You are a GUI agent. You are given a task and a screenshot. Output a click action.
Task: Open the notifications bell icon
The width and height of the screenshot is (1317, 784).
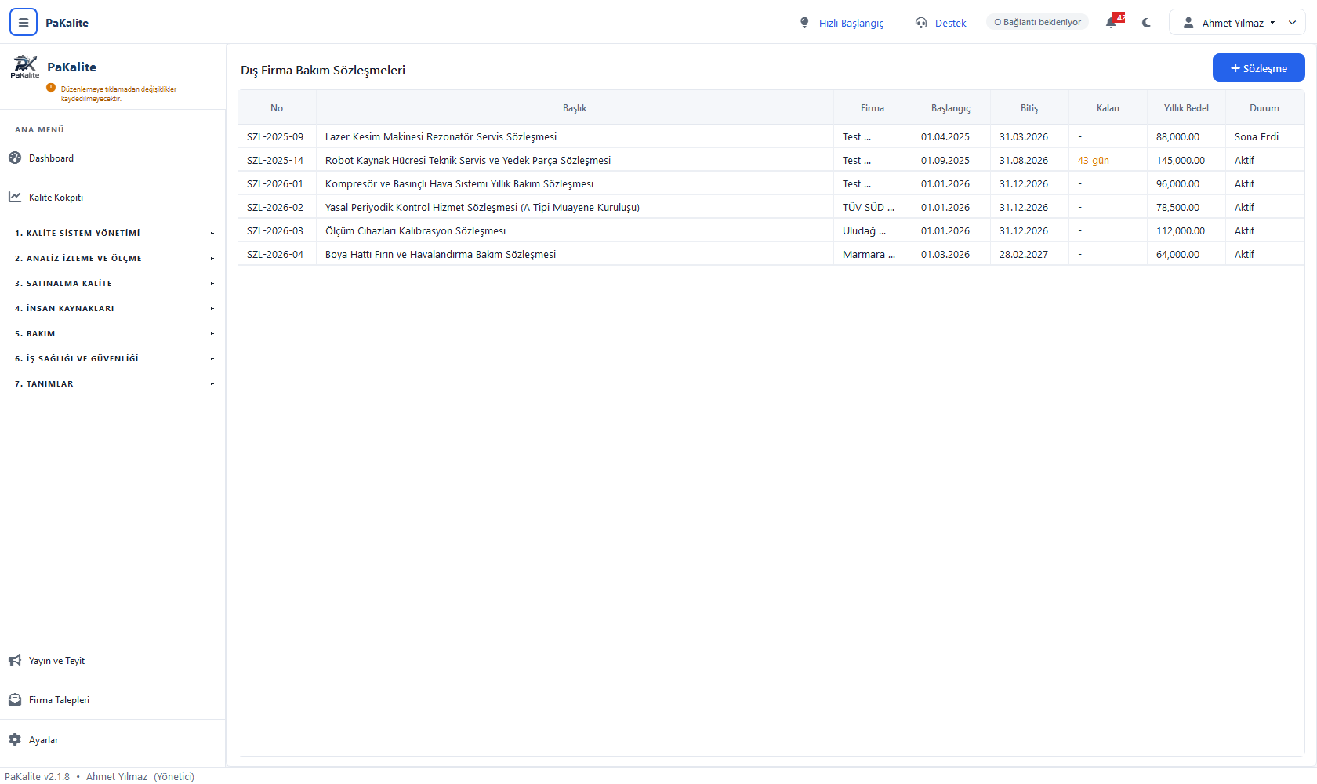click(x=1111, y=23)
